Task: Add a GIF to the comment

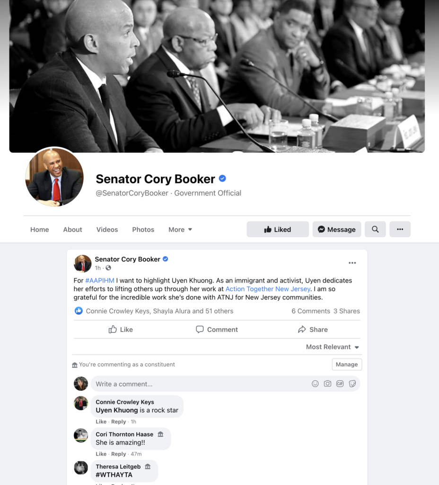Action: 340,384
